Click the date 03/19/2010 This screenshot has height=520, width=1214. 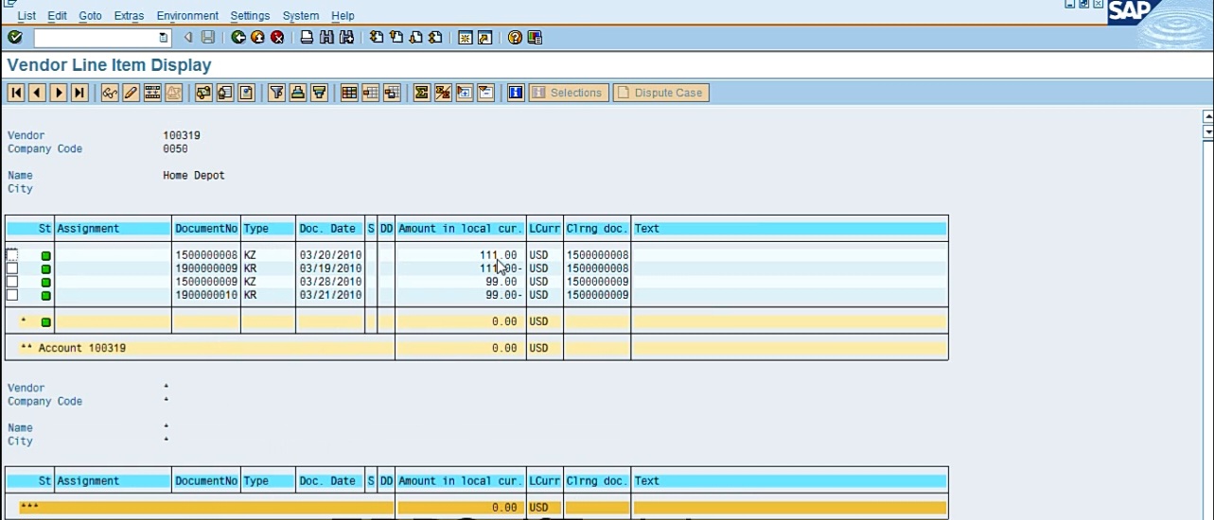pos(330,269)
